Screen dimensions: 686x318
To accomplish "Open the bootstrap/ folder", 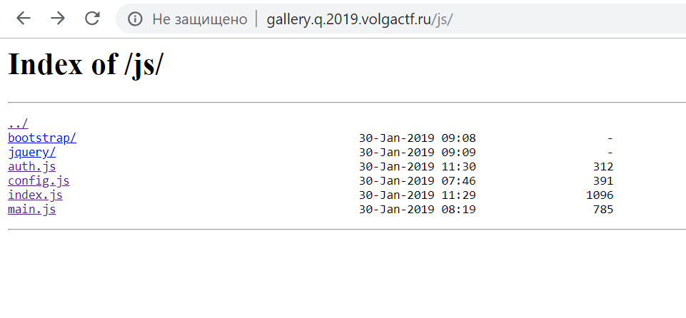I will [42, 138].
